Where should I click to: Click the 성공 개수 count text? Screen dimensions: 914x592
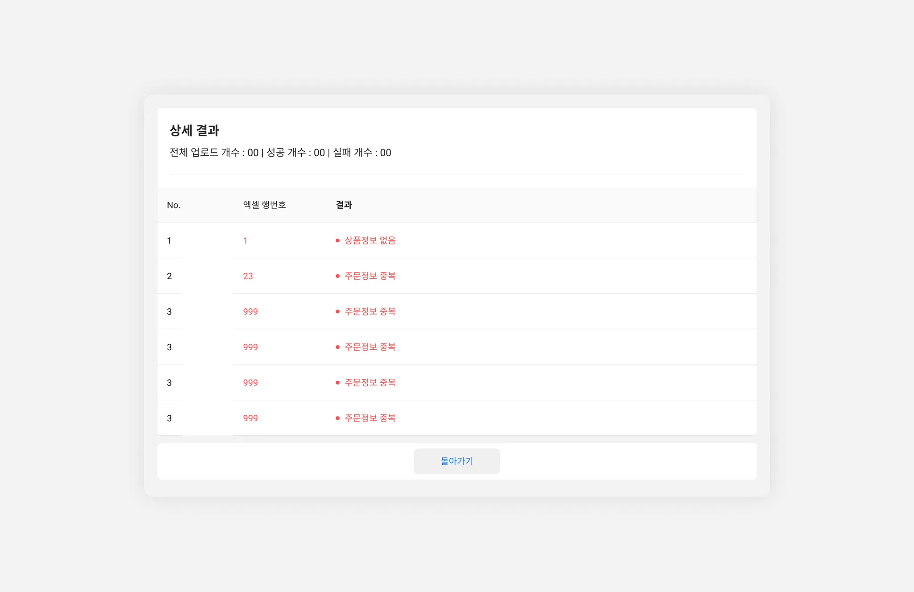pos(295,153)
